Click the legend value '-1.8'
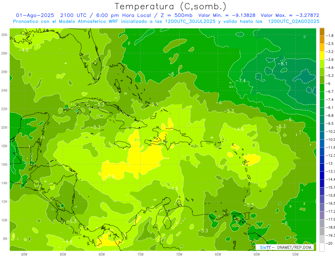Viewport: 335px width, 258px height. (x=330, y=36)
